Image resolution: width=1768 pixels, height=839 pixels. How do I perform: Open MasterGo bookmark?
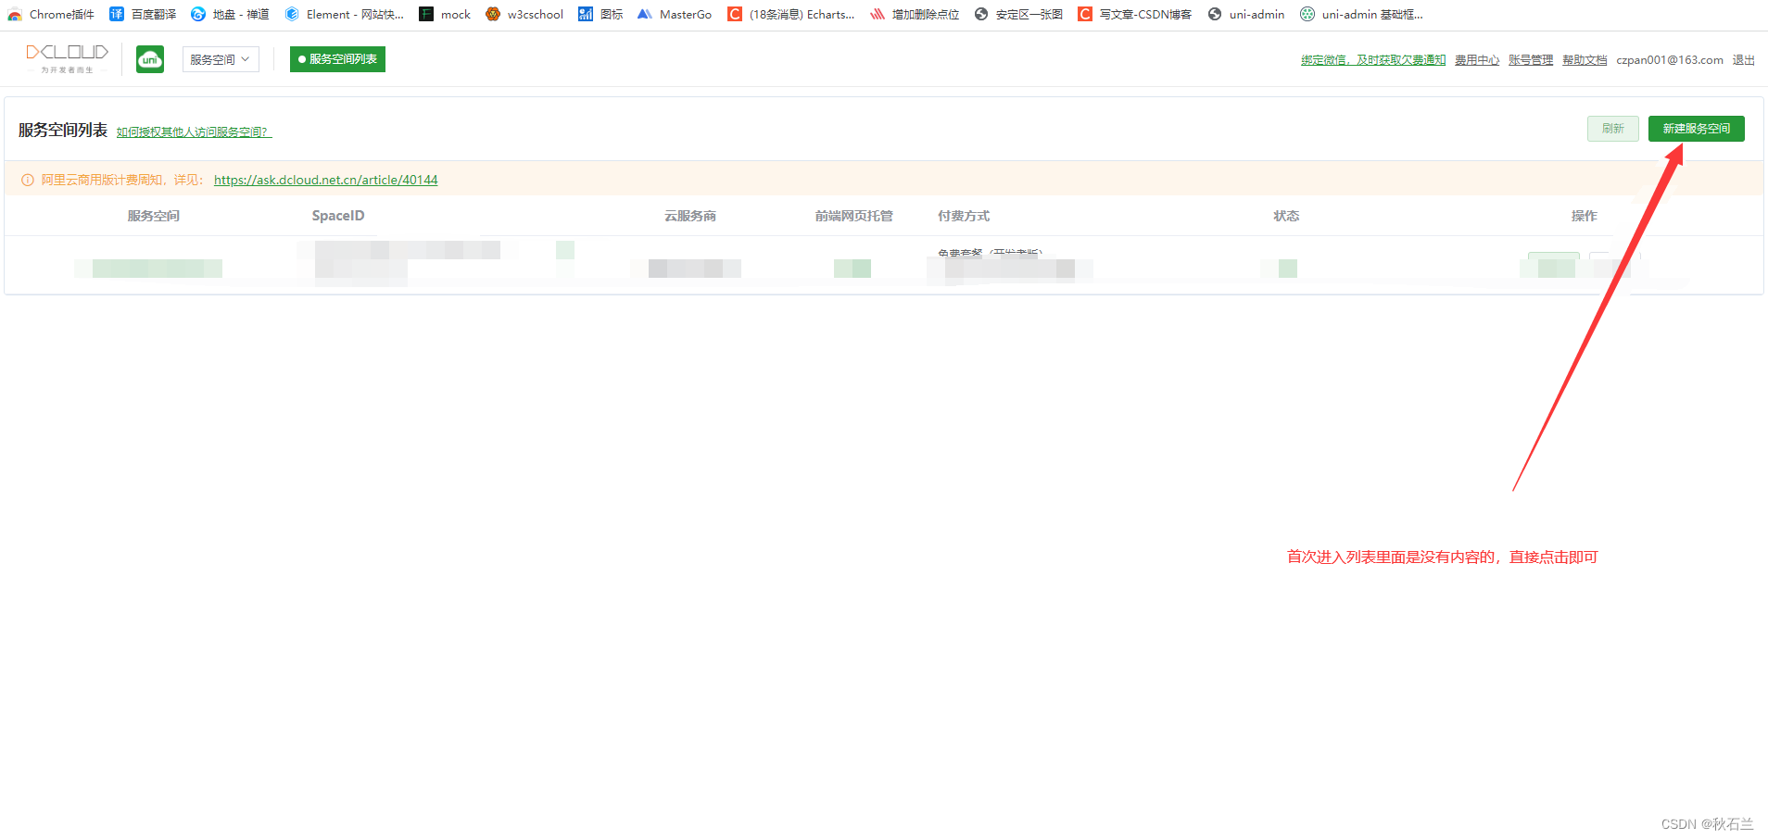point(675,14)
